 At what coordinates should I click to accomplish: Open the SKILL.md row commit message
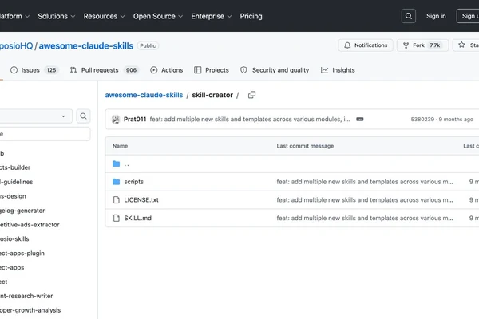365,218
